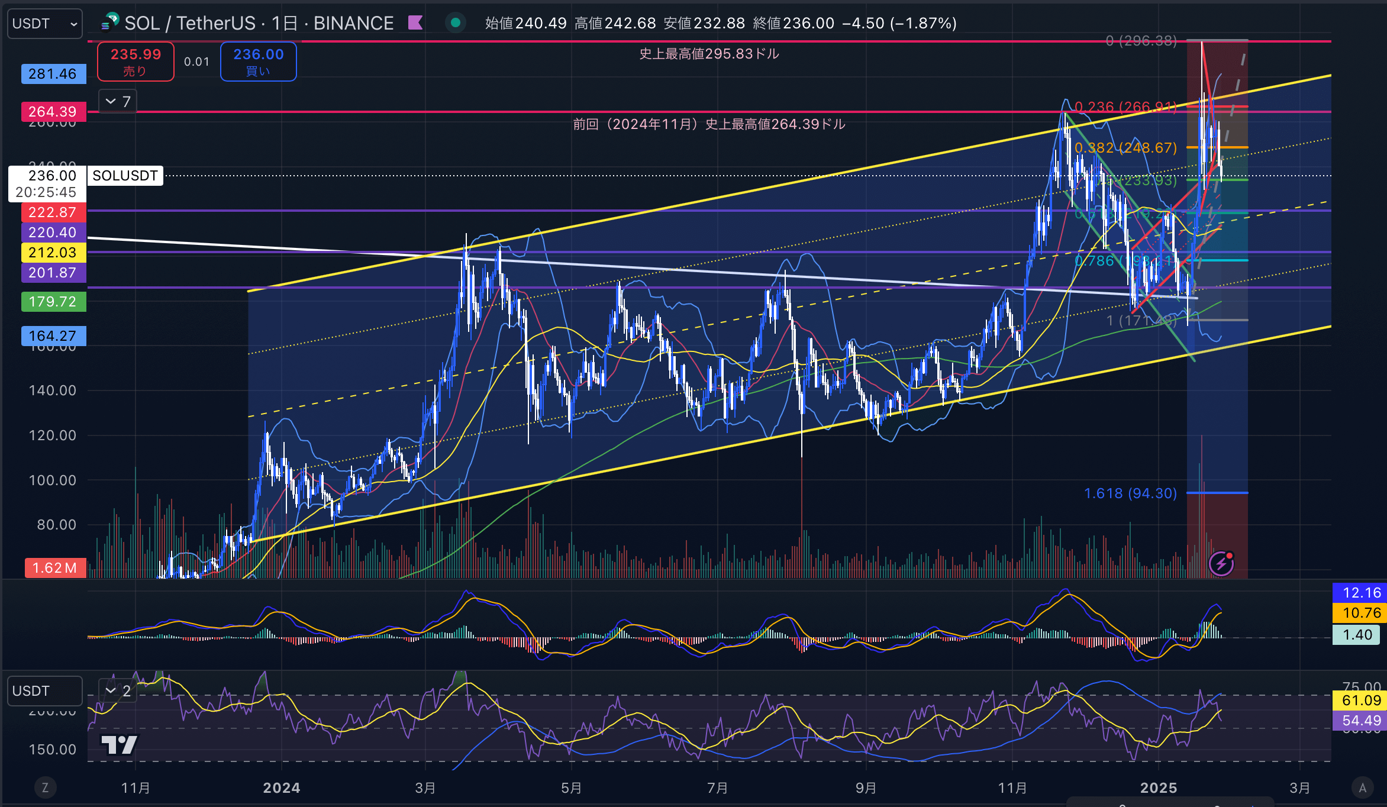
Task: Click the green market status dot
Action: point(456,23)
